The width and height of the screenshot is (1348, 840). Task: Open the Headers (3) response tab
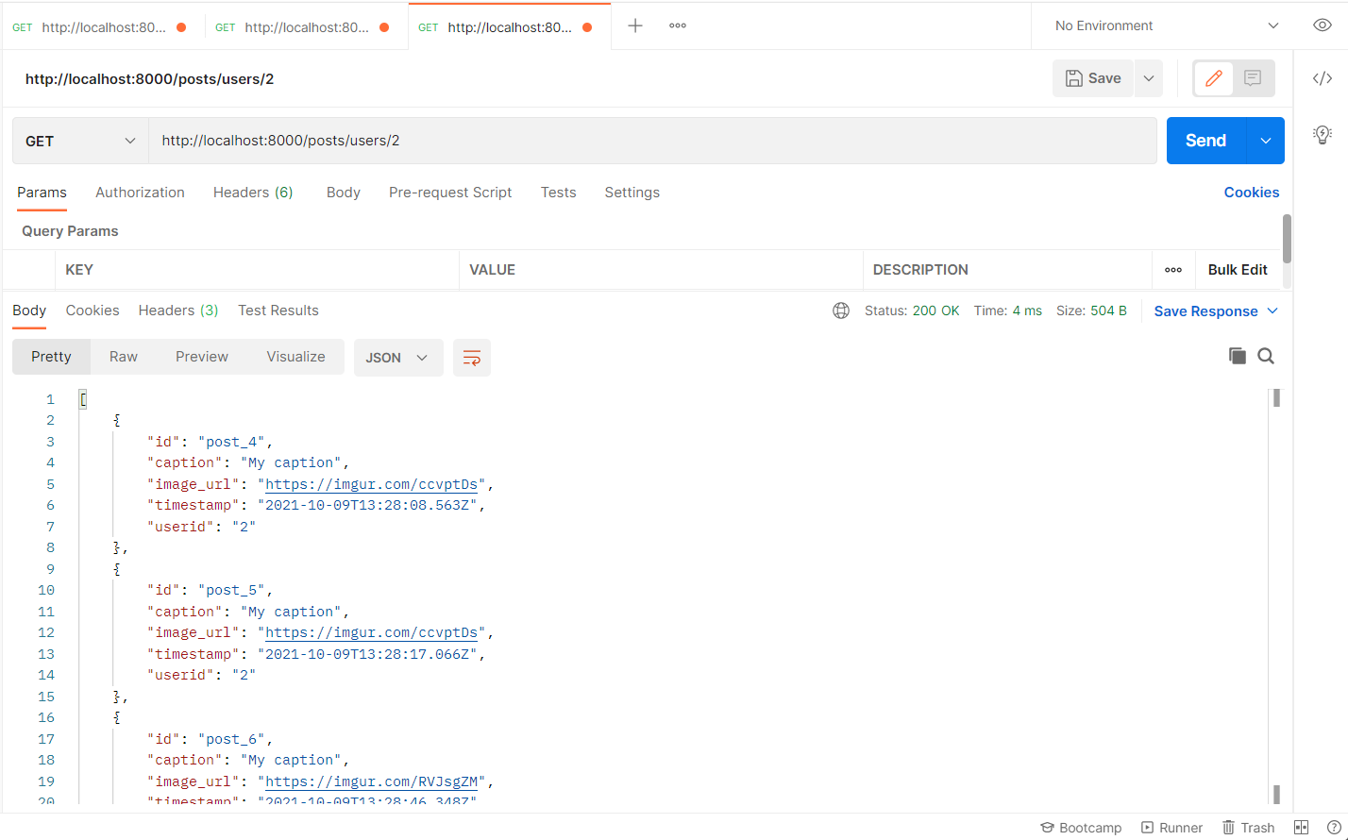[x=178, y=311]
